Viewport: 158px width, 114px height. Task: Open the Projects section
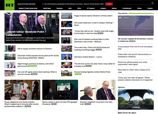[x=150, y=8]
